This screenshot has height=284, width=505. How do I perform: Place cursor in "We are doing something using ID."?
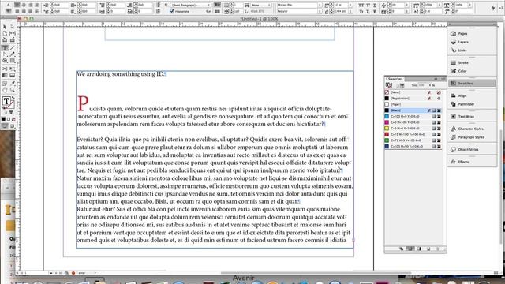(121, 73)
